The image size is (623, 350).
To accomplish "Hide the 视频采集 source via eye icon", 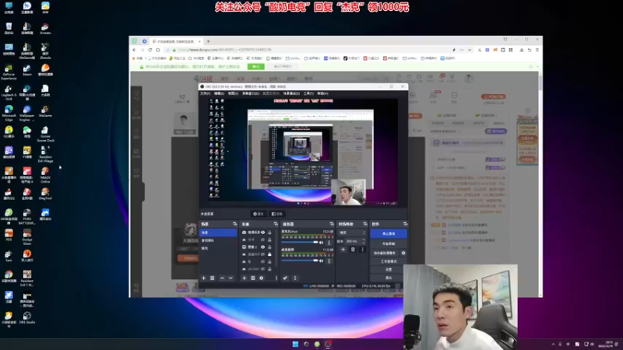I will 262,233.
